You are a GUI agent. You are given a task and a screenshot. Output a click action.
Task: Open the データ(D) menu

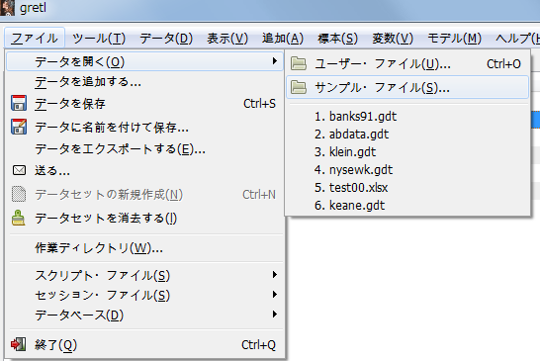click(x=166, y=39)
